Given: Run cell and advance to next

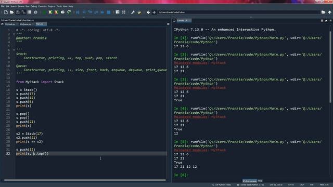Looking at the screenshot, I should tap(57, 12).
